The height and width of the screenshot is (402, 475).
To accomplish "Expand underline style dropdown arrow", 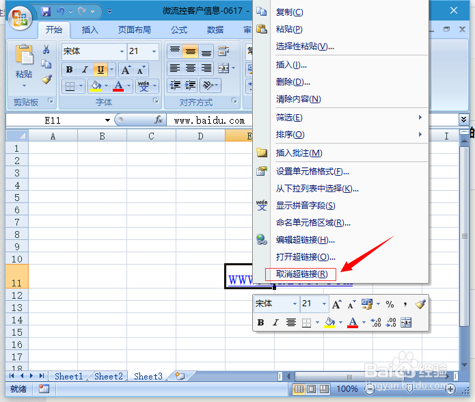I will [x=112, y=70].
